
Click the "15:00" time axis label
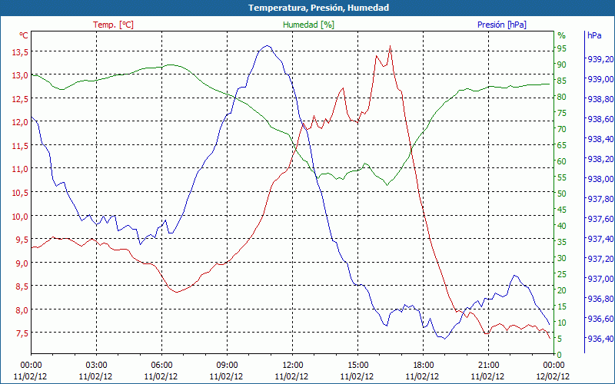pyautogui.click(x=357, y=366)
